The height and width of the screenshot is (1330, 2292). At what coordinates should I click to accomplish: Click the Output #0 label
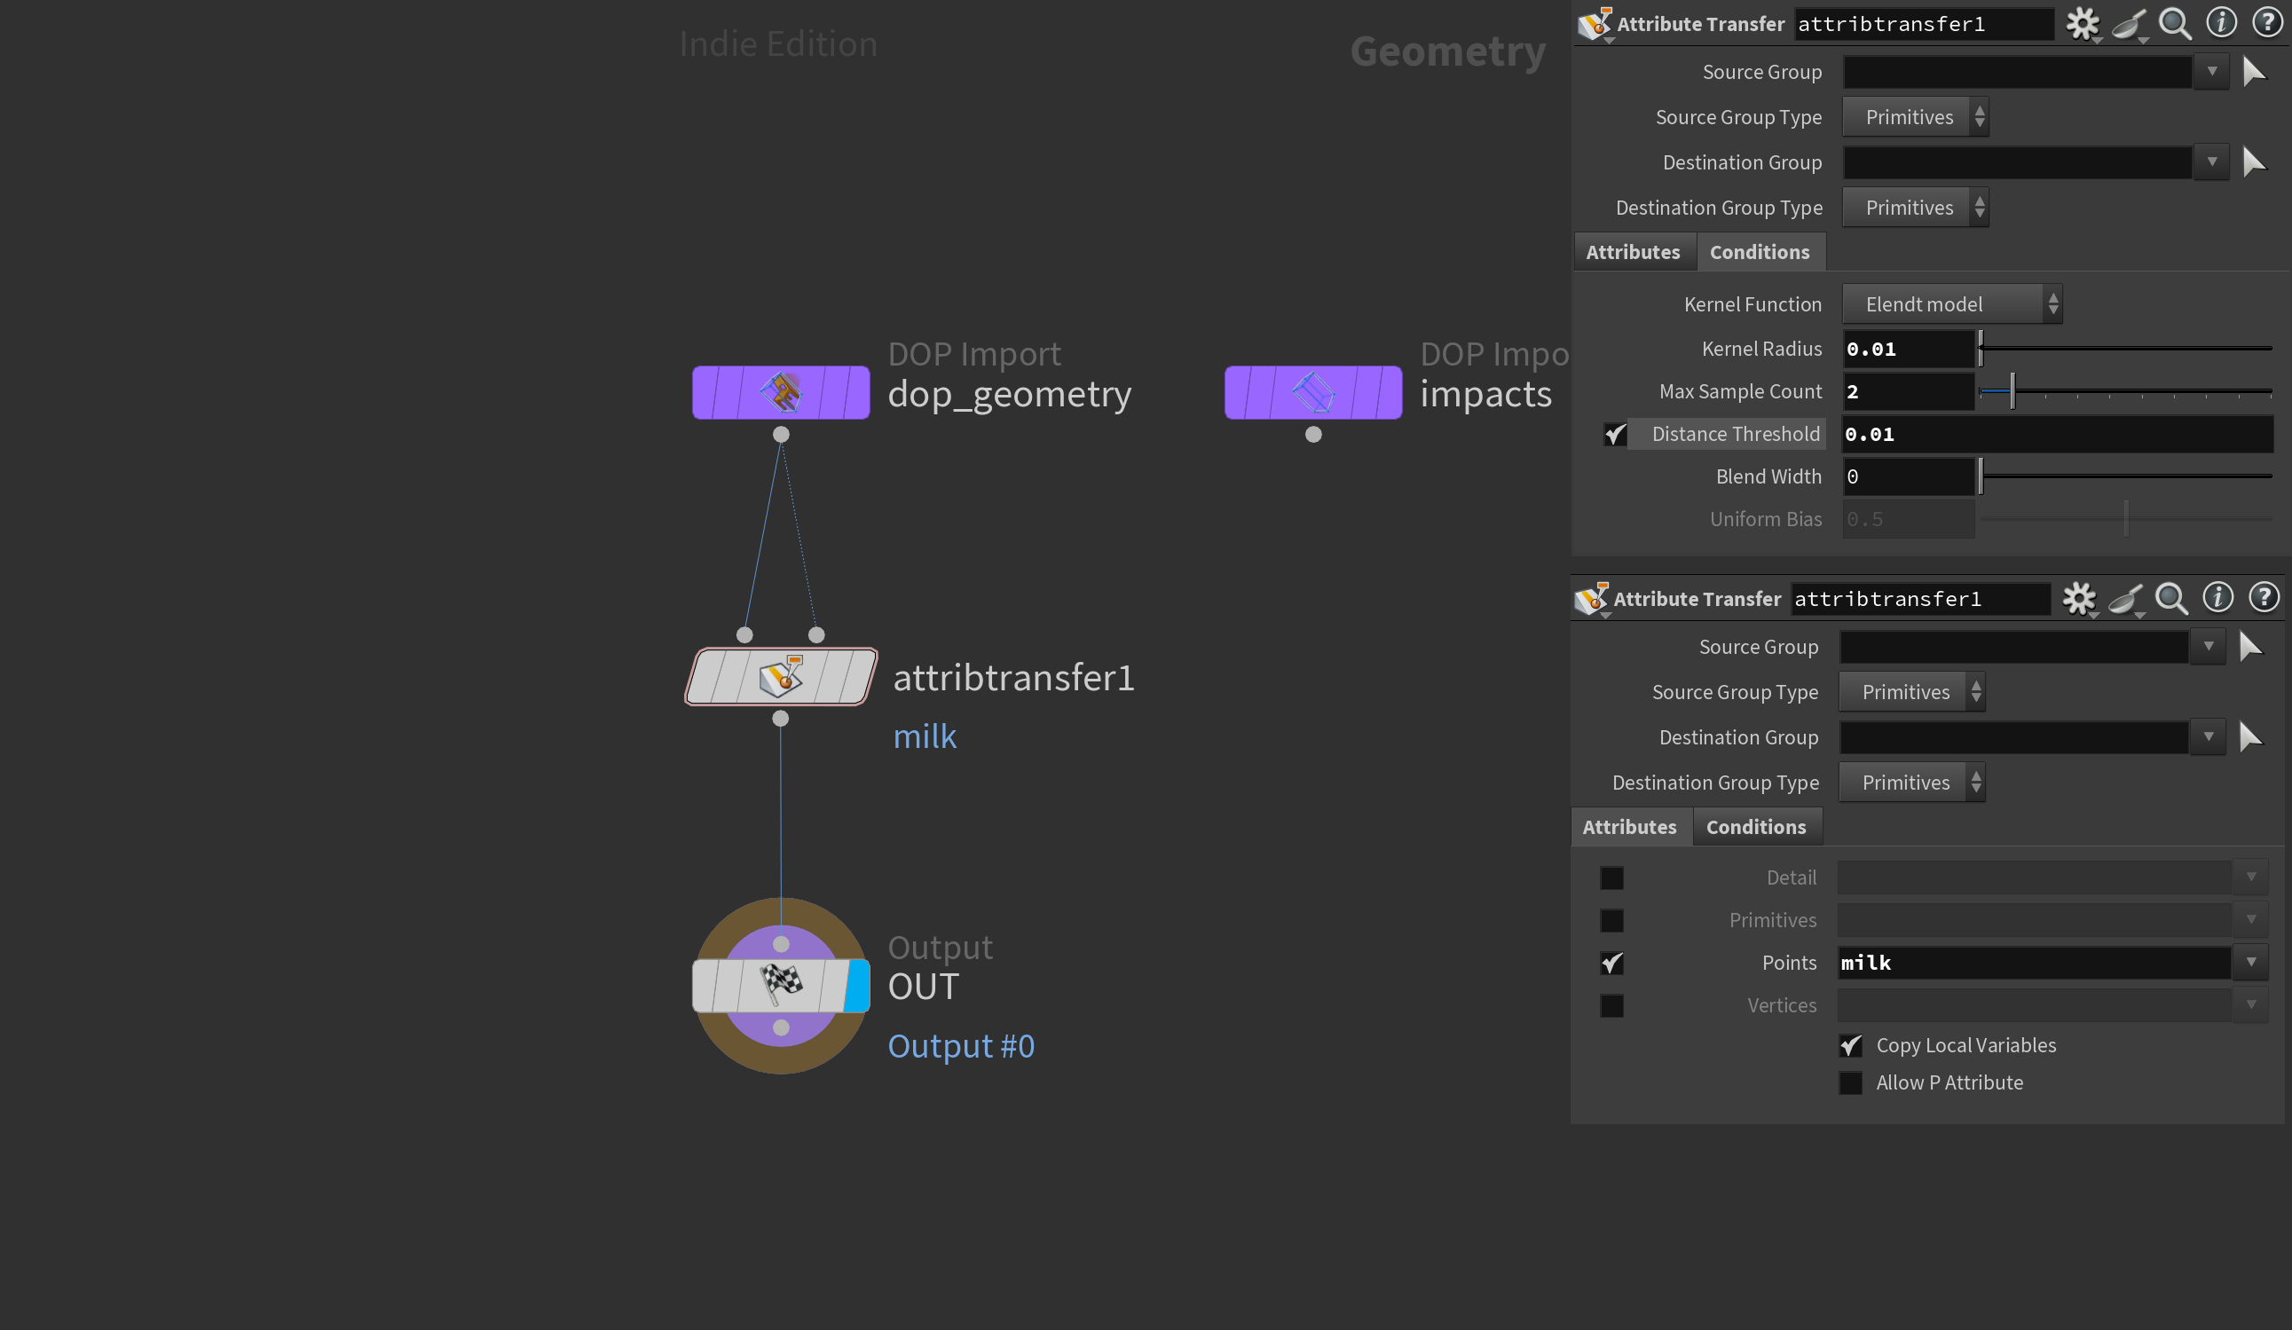point(960,1046)
